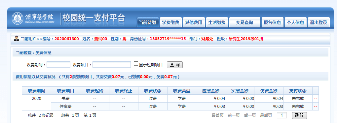Viewport: 337px width, 123px height.
Task: Click the 校园统一支付平台 title
Action: 94,18
